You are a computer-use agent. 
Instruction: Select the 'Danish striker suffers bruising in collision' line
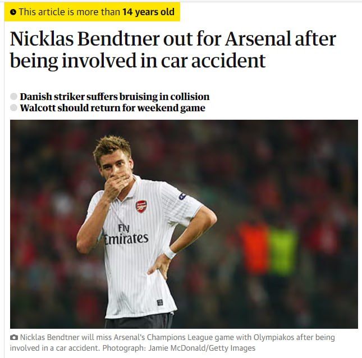pos(114,97)
